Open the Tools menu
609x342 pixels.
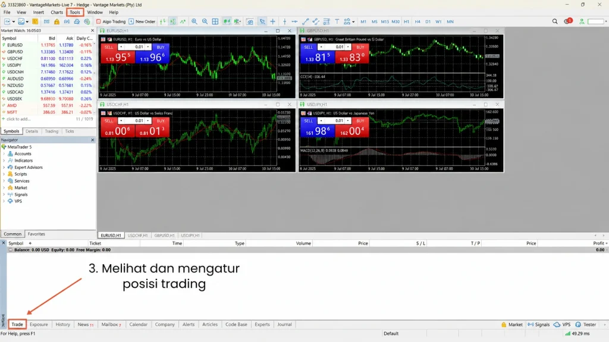(x=74, y=12)
